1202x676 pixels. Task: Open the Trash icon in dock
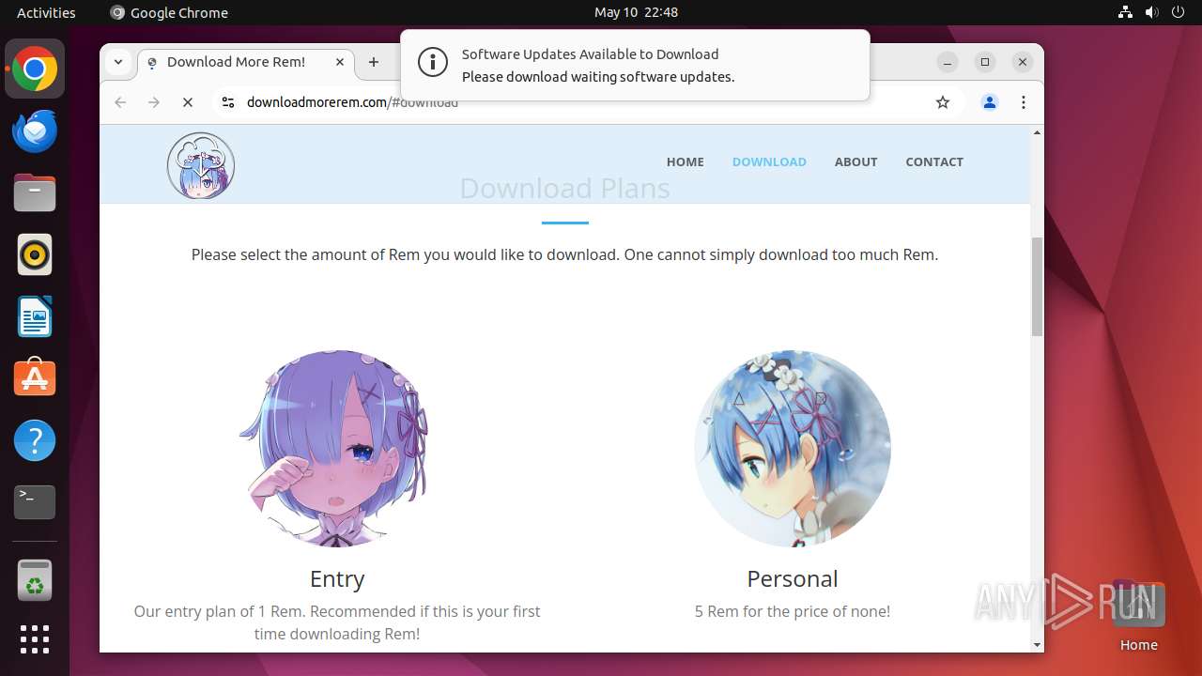point(35,580)
